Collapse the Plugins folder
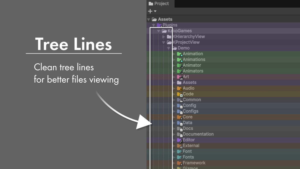Screen dimensions: 300x169 pos(153,25)
